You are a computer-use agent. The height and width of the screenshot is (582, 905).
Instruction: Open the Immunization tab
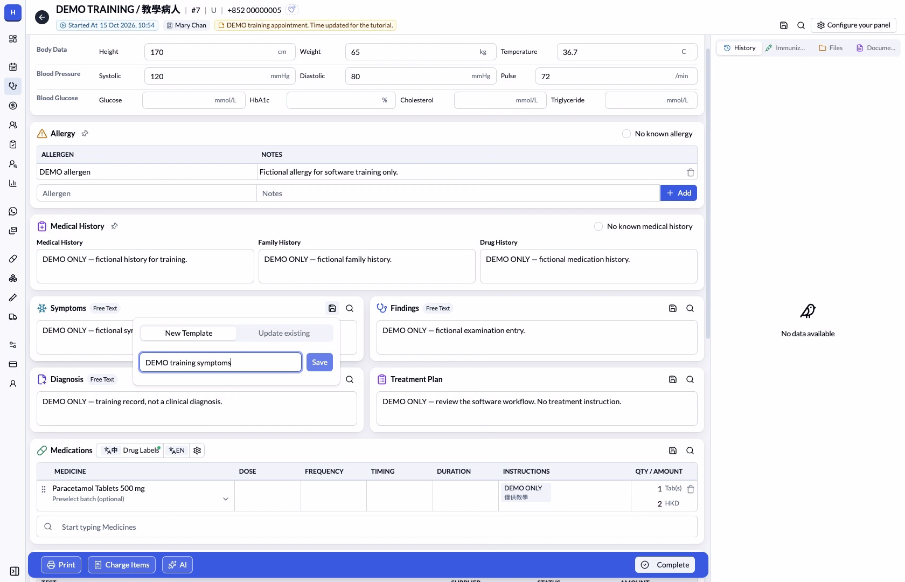click(x=785, y=48)
